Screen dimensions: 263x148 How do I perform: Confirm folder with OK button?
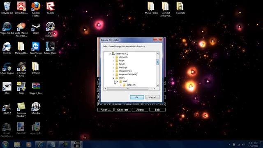tap(137, 97)
